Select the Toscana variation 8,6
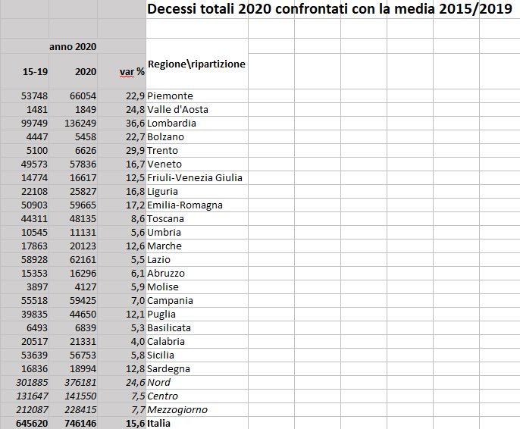The image size is (520, 429). pyautogui.click(x=122, y=218)
